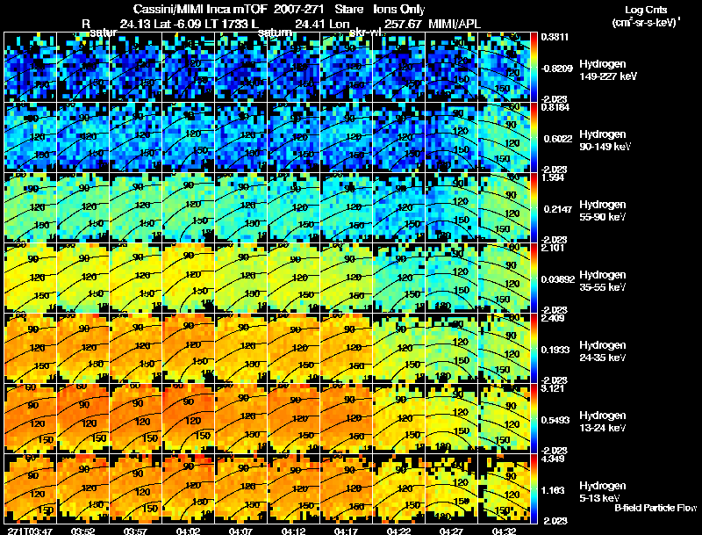Click the color bar for the 35-55 keV row
Image resolution: width=702 pixels, height=535 pixels.
pos(534,278)
